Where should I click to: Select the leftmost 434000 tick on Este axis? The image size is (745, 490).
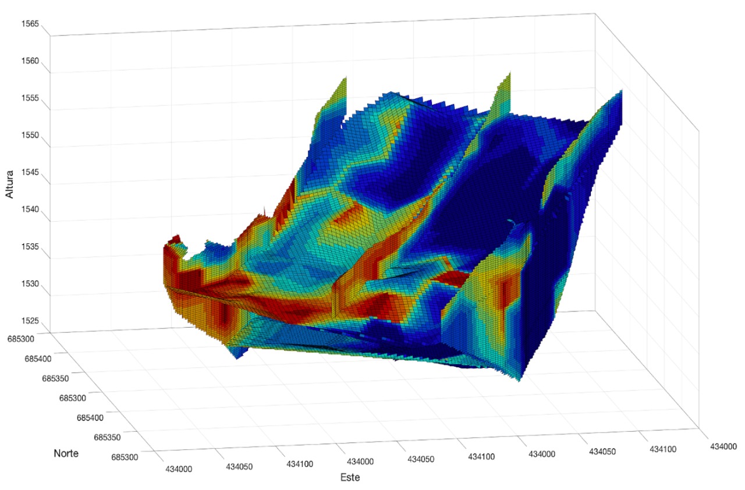tap(180, 468)
